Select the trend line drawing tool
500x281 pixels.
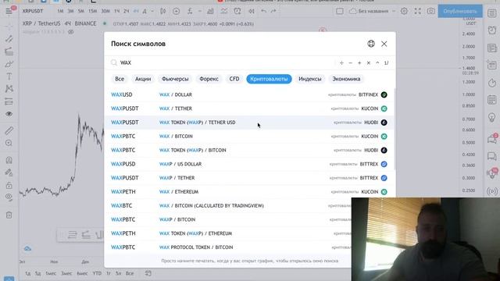click(9, 39)
